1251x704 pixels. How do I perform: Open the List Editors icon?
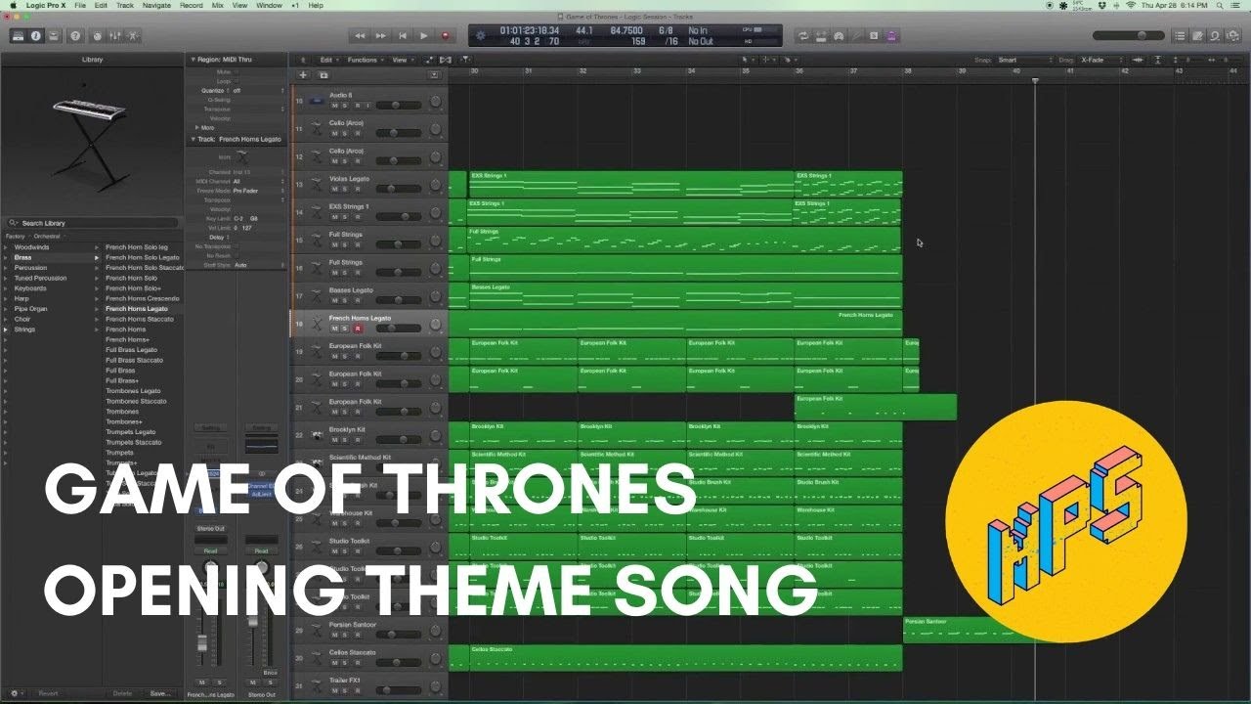click(x=1181, y=36)
